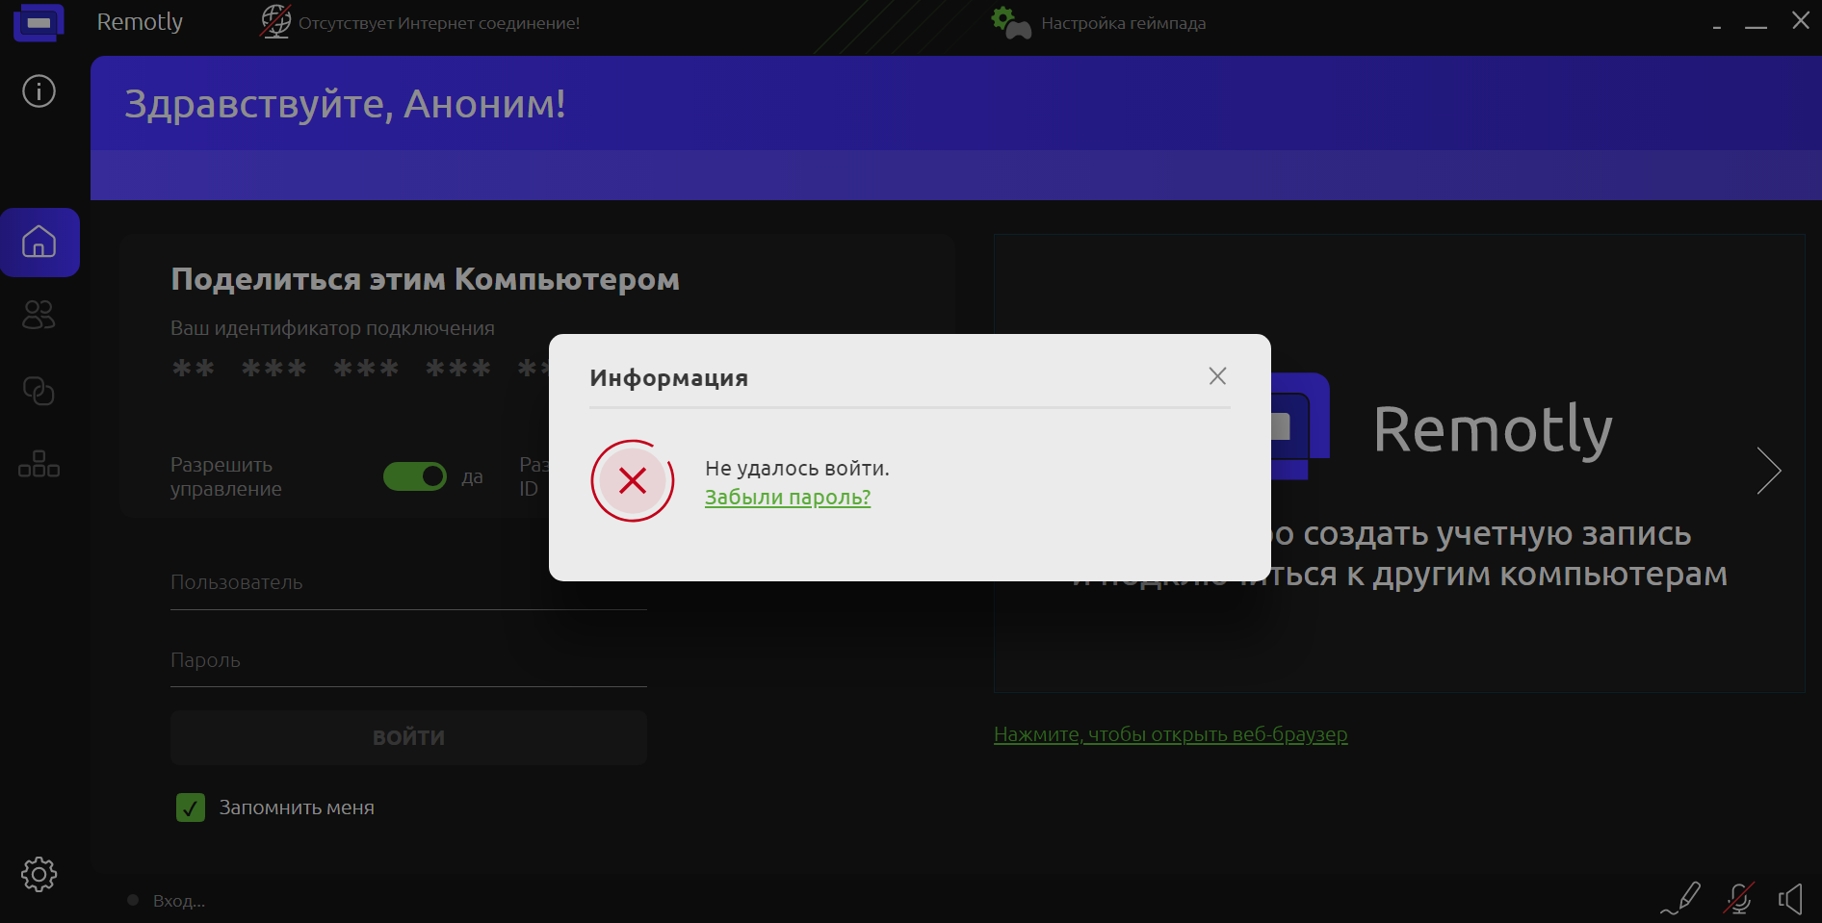Open the Забыли пароль? link
Viewport: 1822px width, 923px height.
pyautogui.click(x=788, y=498)
